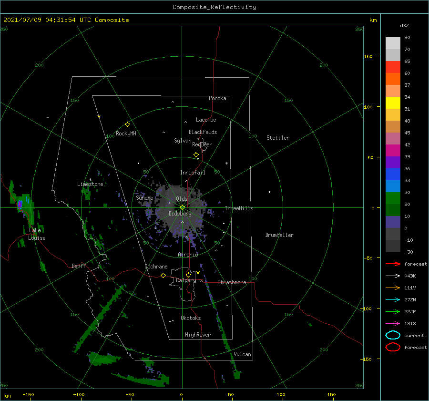Click the Innisfail city label

click(193, 173)
